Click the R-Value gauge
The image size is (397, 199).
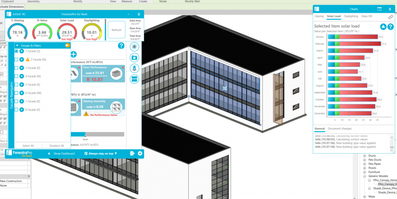(x=42, y=32)
